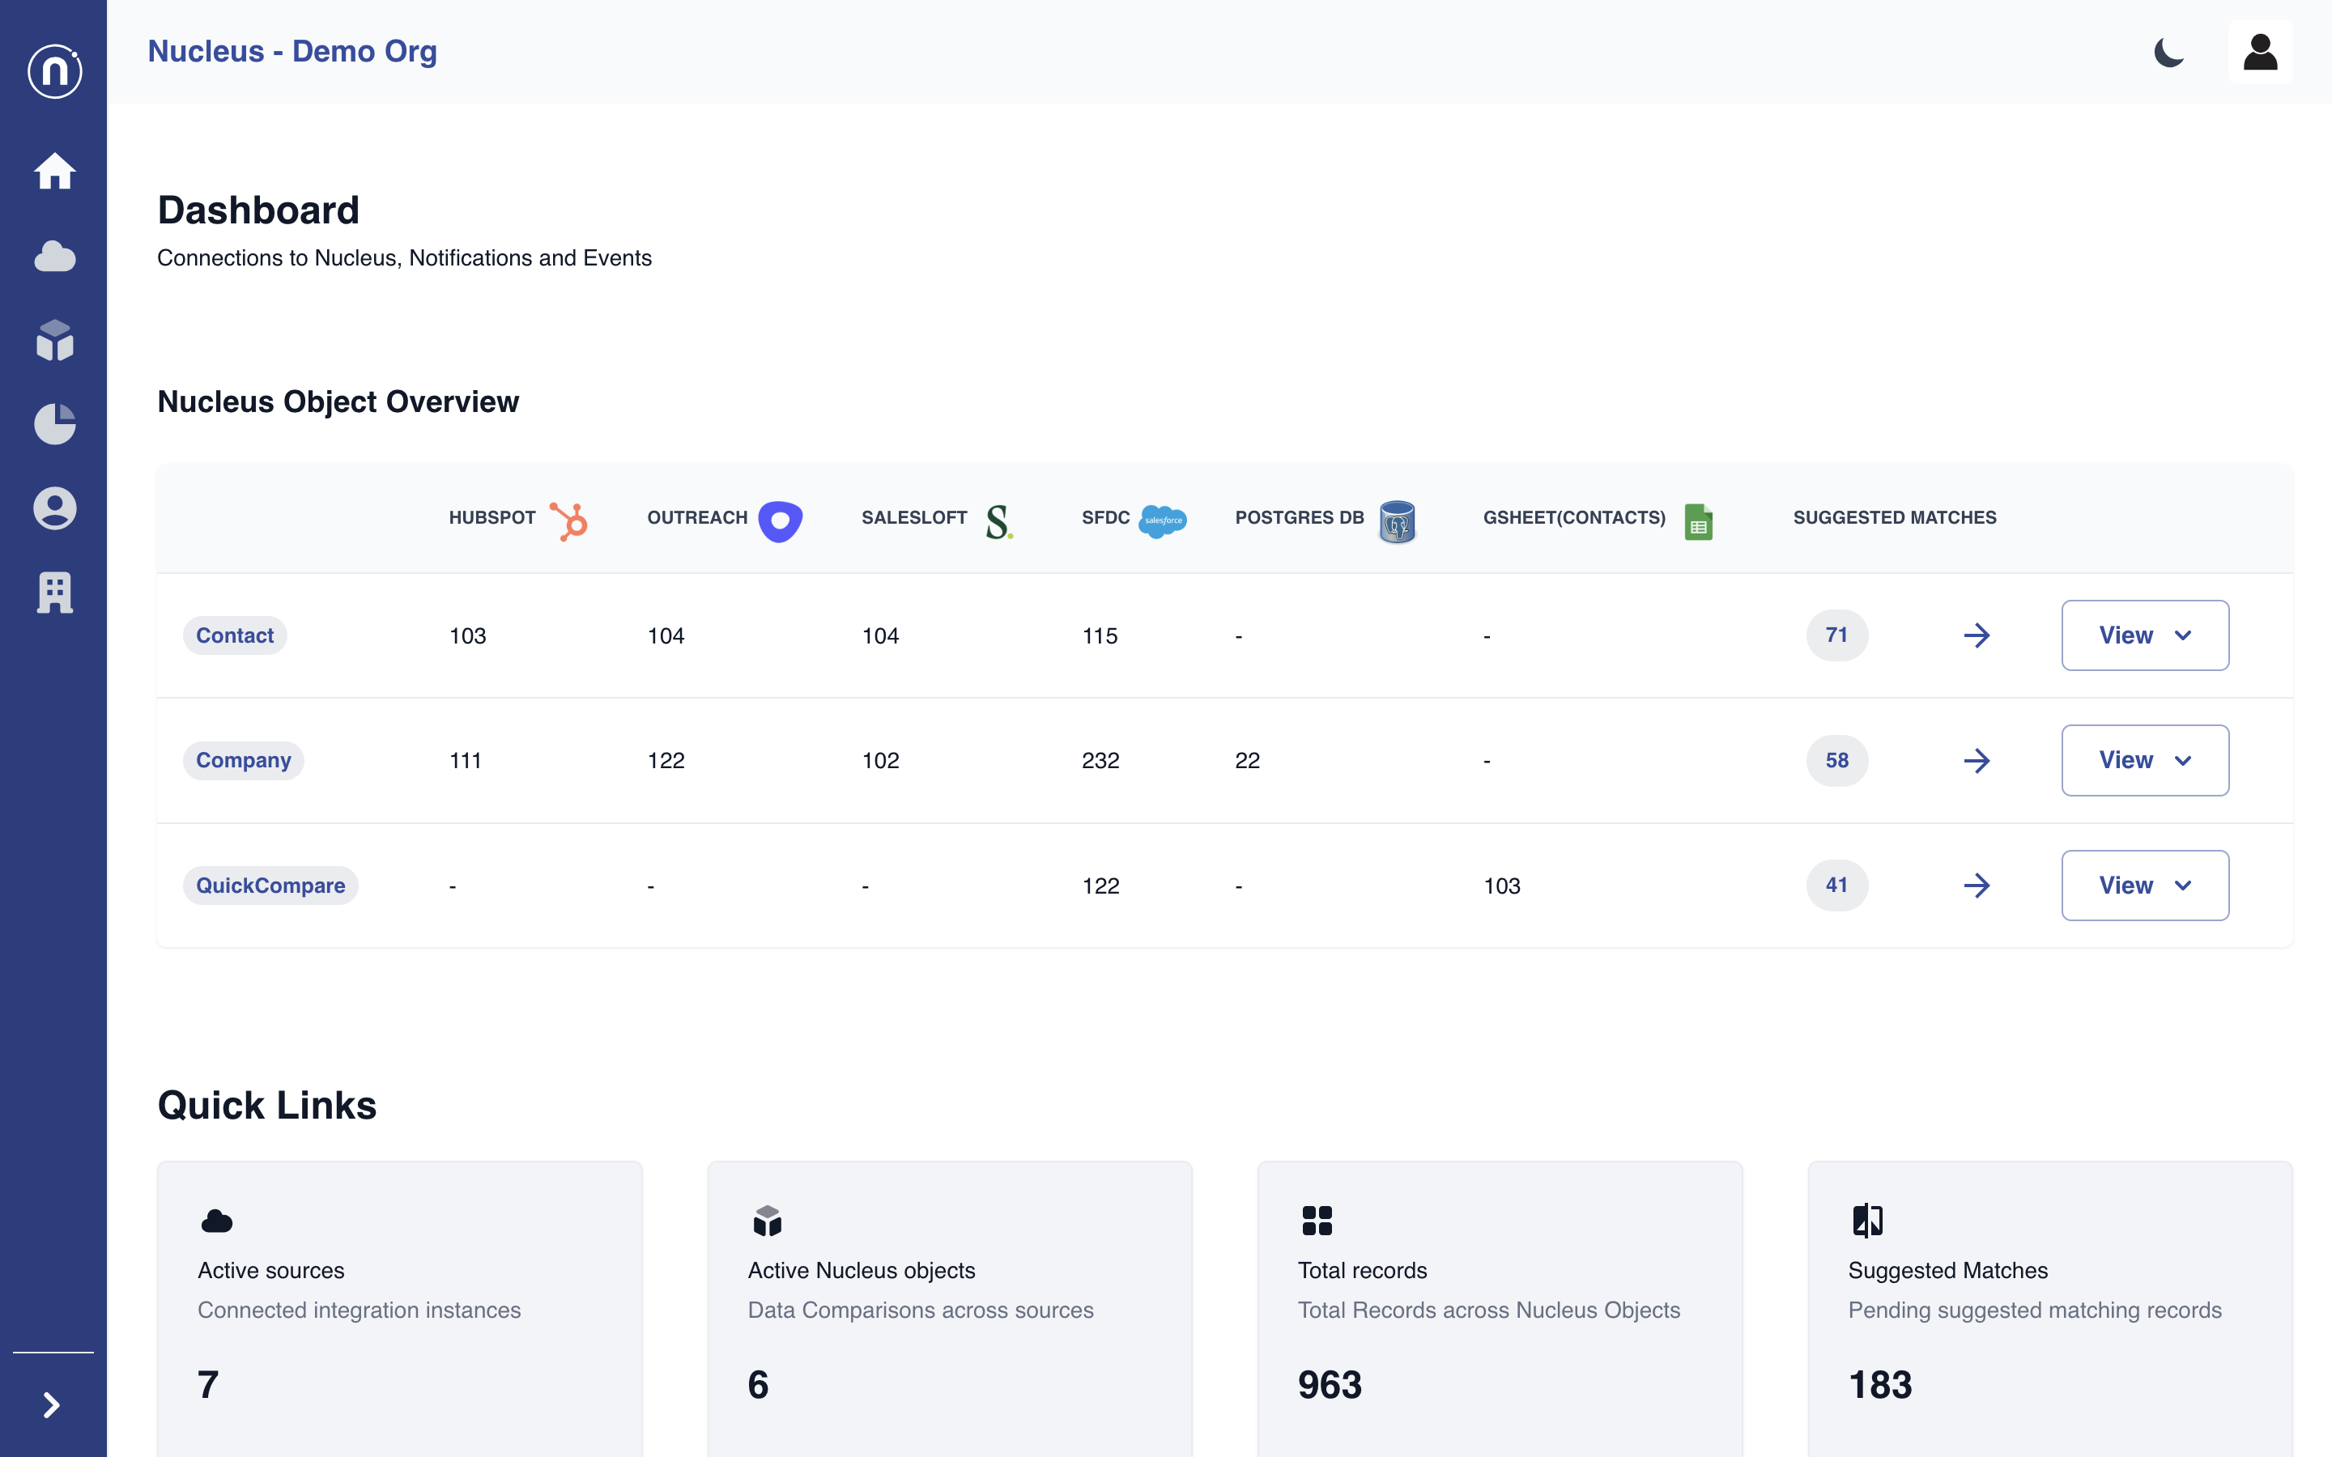Open the building sidebar icon
2332x1457 pixels.
(55, 593)
